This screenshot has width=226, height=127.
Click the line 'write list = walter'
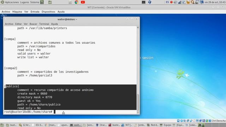(x=33, y=57)
